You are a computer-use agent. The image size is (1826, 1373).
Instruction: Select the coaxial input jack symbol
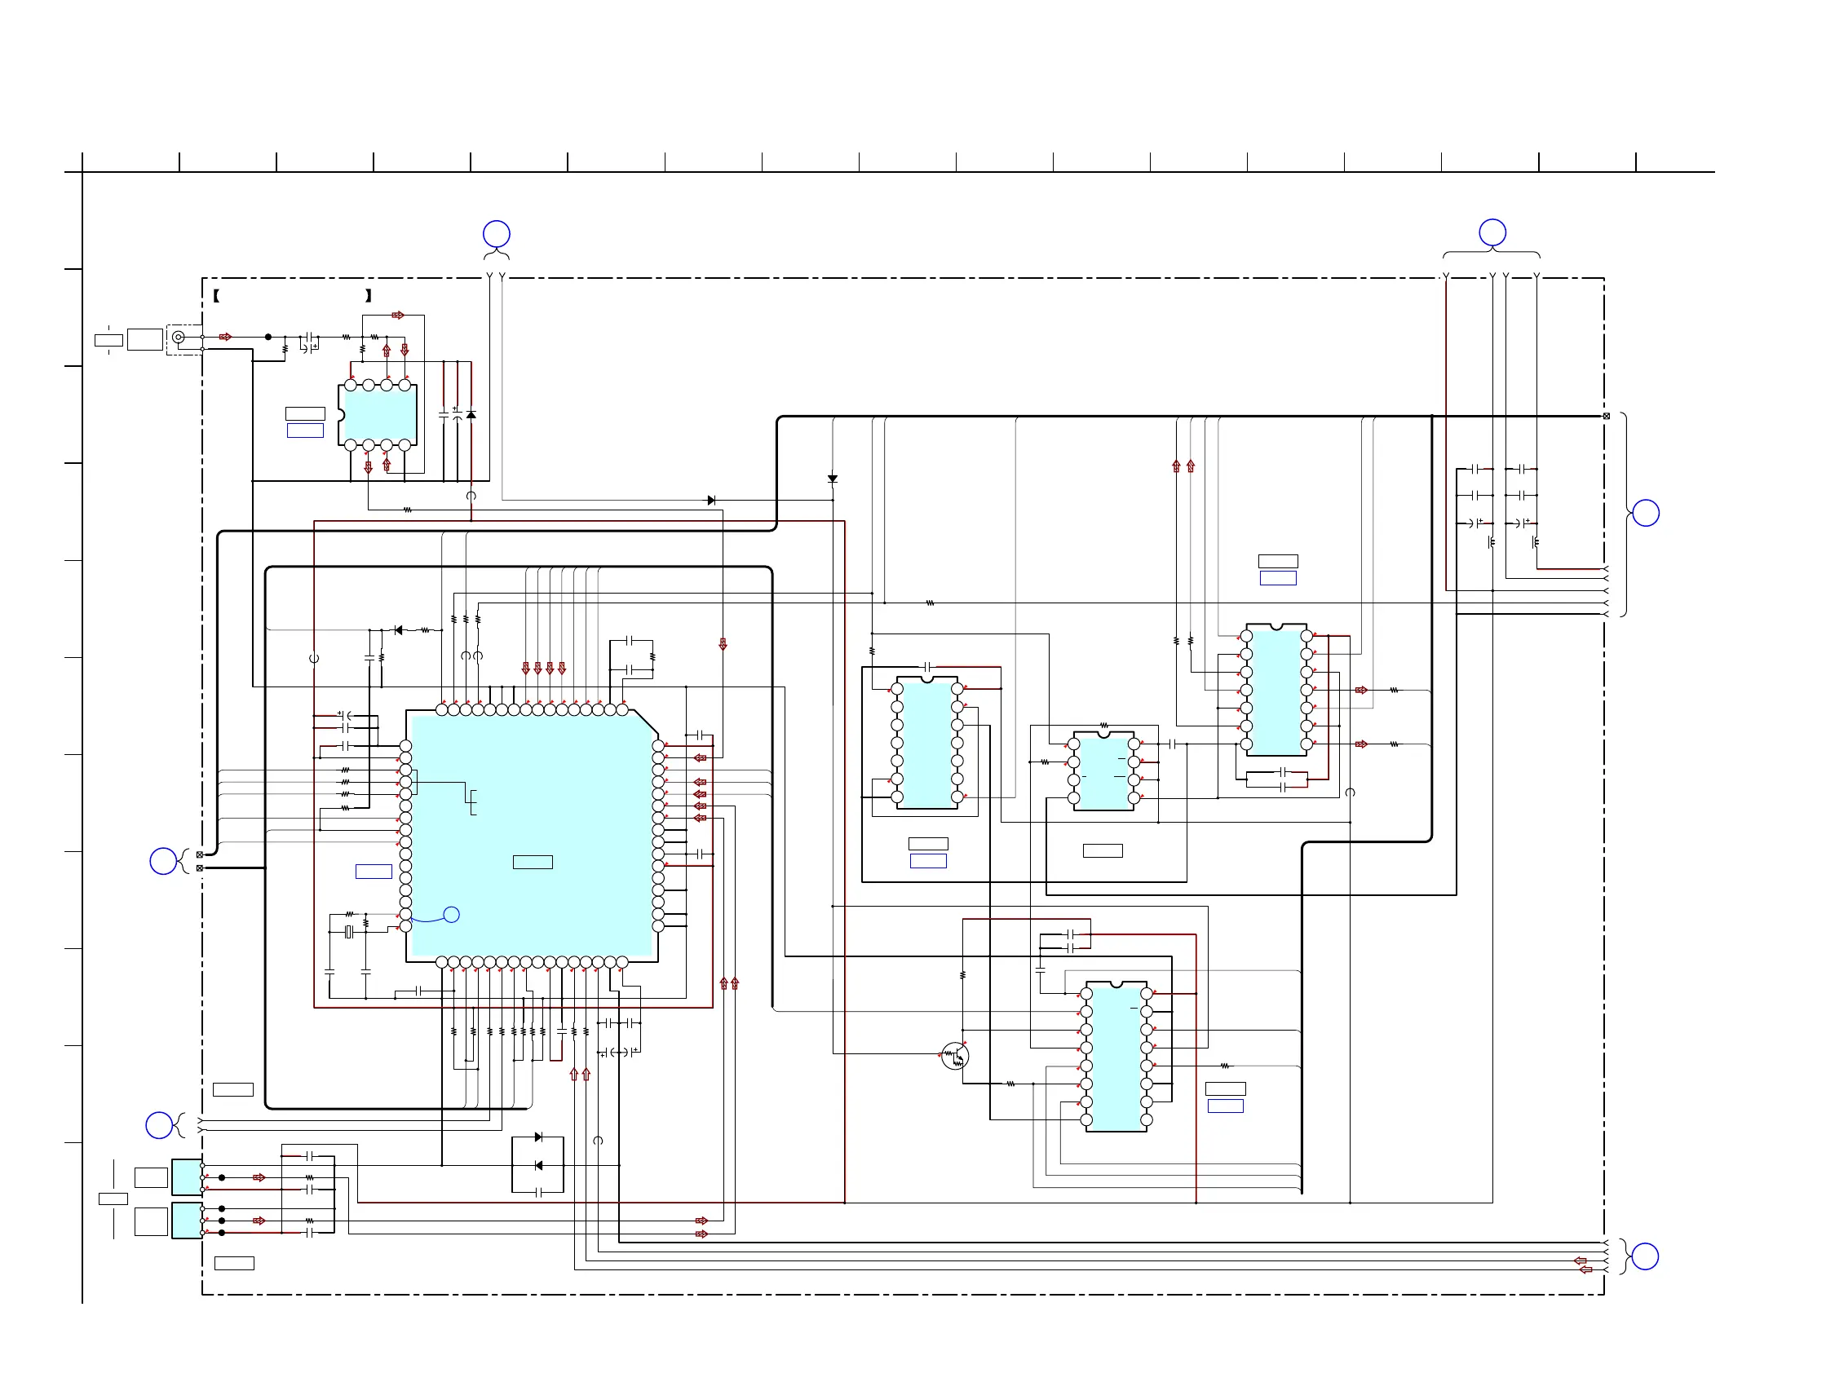[179, 337]
